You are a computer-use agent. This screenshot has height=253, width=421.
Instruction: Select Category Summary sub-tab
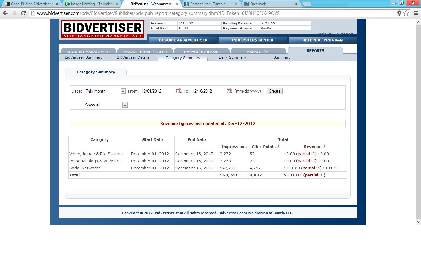tap(183, 58)
